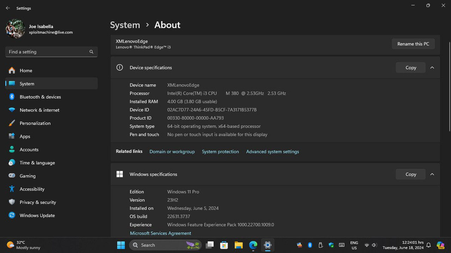This screenshot has width=451, height=253.
Task: Go to System via the breadcrumb
Action: 125,25
